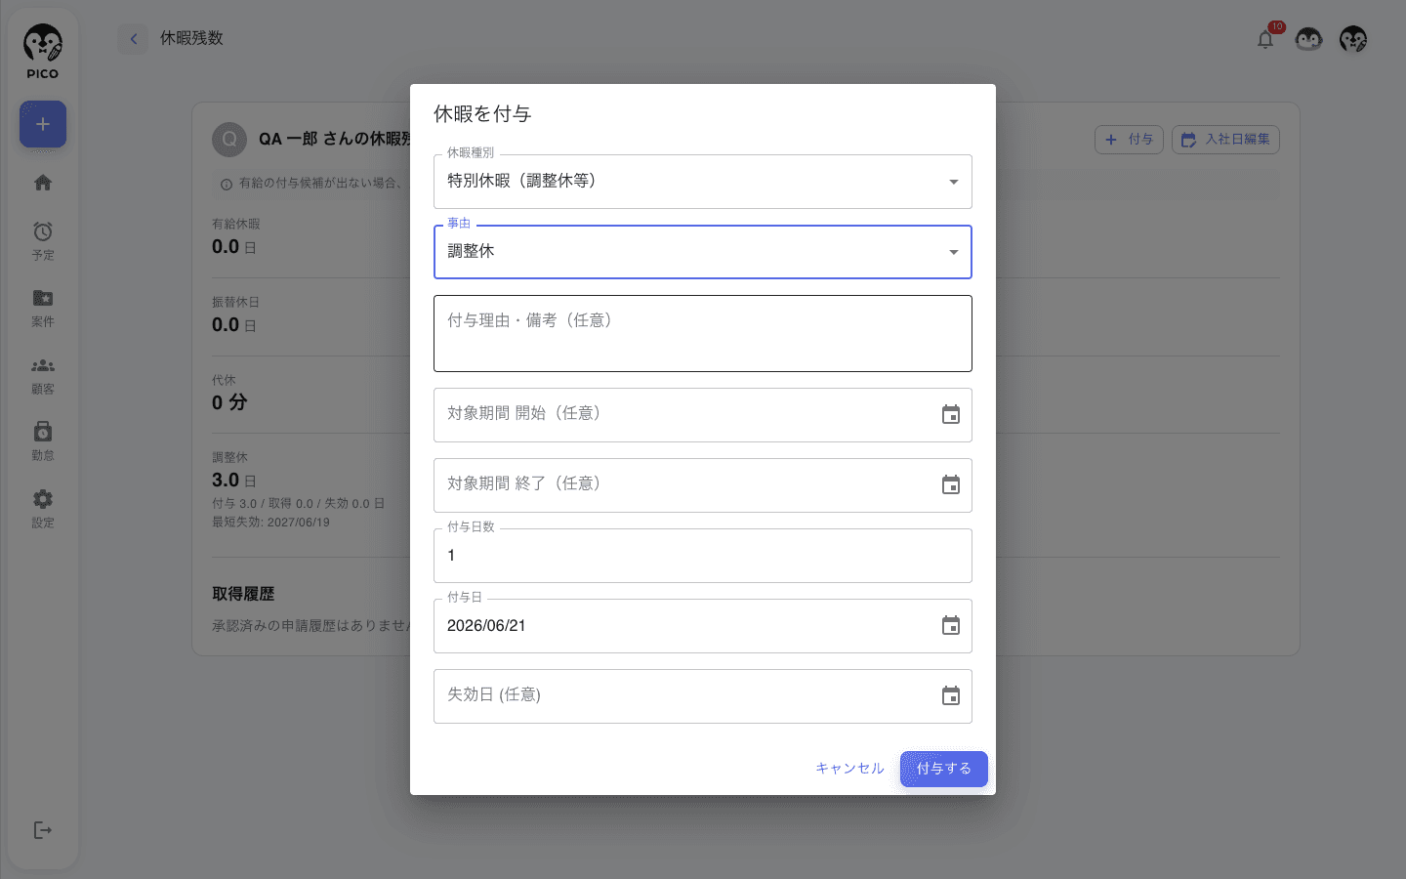The image size is (1406, 879).
Task: Click the 有給休暇 0.0 日 value
Action: point(234,247)
